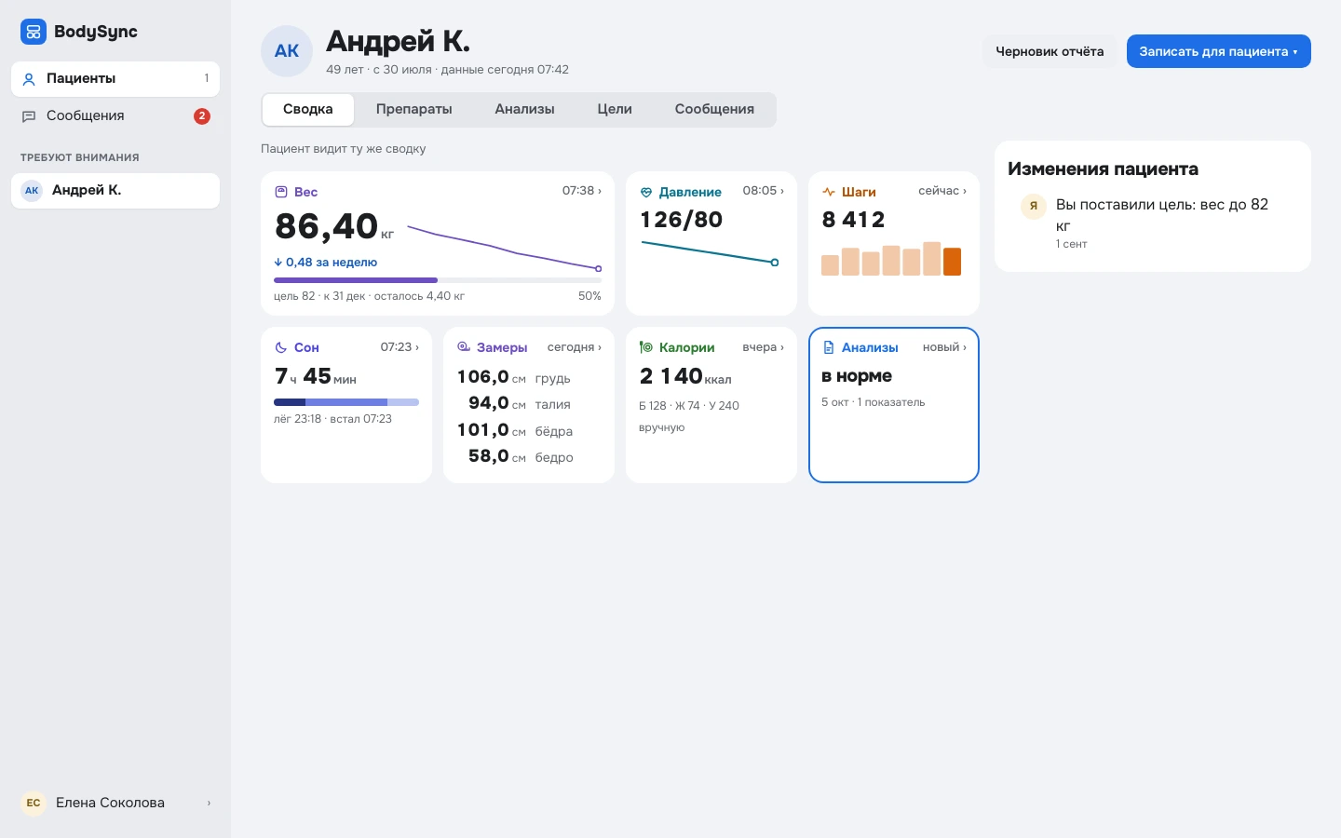Screen dimensions: 1341x838
Task: Select the Сводка tab
Action: (307, 110)
